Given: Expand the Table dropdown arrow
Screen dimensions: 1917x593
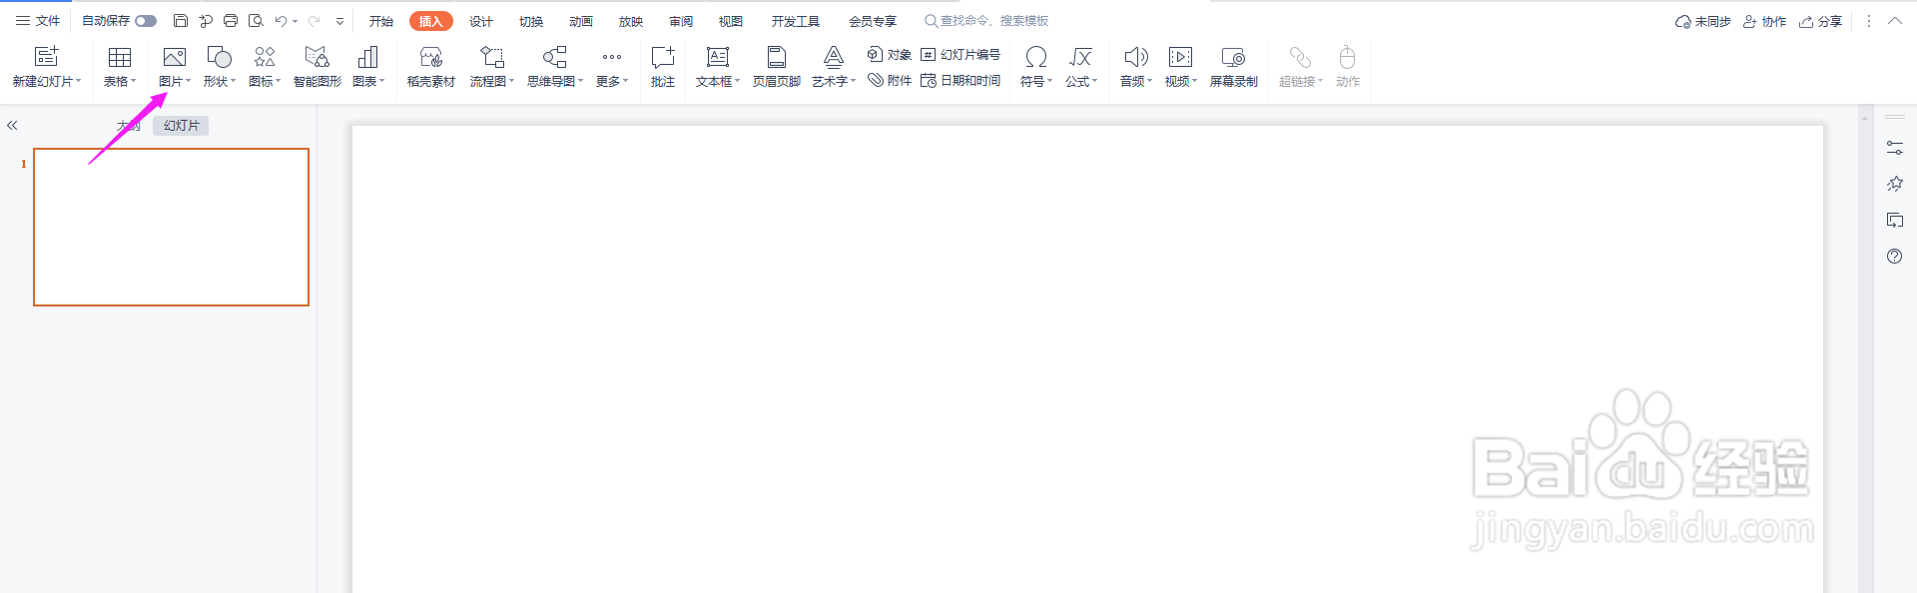Looking at the screenshot, I should click(133, 82).
